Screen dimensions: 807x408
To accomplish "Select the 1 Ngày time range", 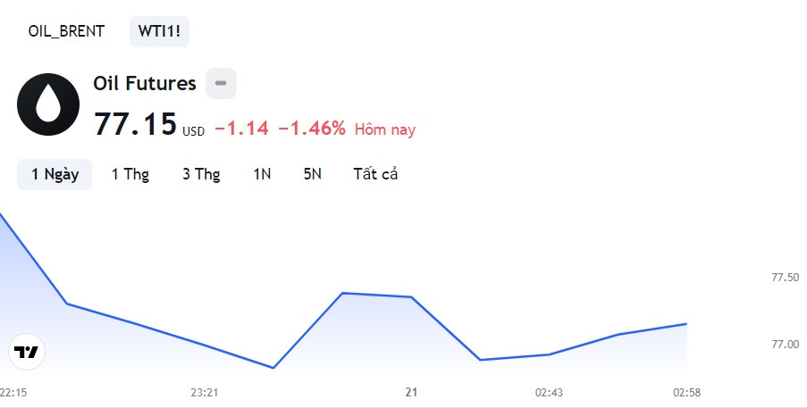I will 55,174.
